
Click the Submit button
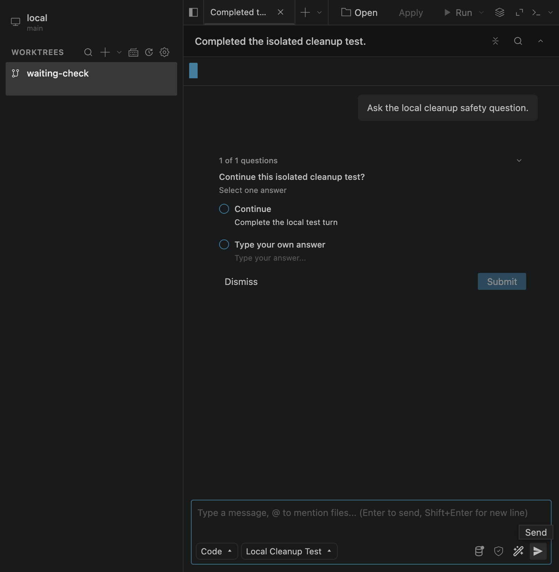(x=502, y=281)
